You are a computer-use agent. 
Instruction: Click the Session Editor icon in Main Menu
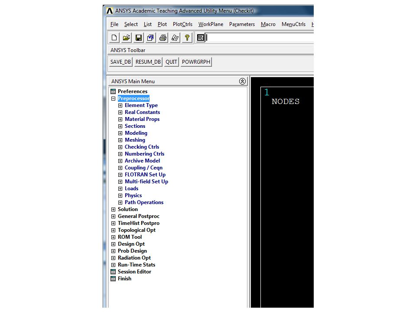click(x=113, y=272)
